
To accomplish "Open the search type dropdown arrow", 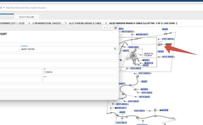I will click(x=4, y=8).
